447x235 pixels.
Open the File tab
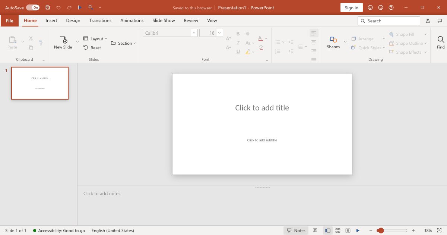10,21
